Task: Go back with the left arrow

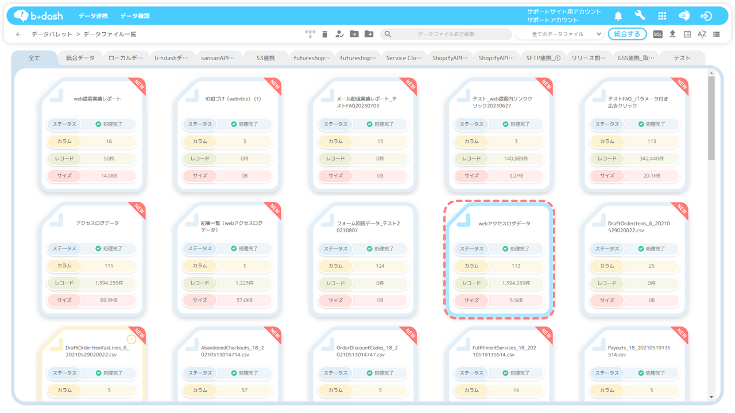Action: click(18, 34)
